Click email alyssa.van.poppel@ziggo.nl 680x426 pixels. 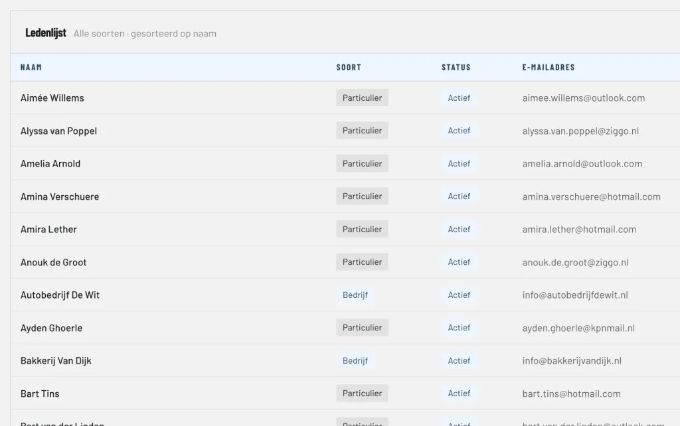tap(580, 131)
